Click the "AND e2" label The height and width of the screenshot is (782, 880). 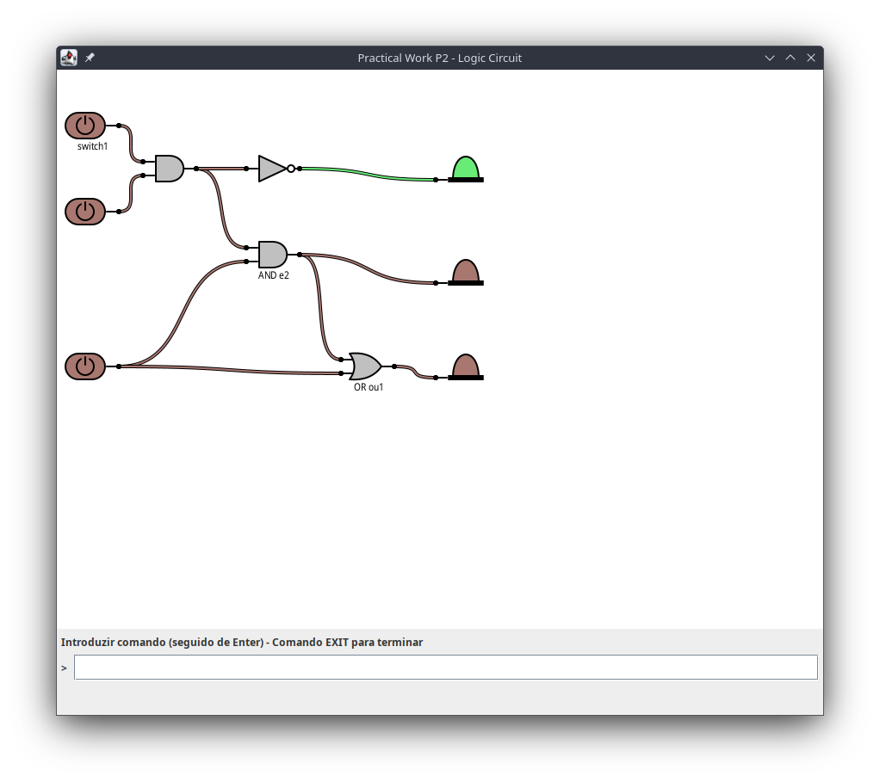[x=273, y=275]
